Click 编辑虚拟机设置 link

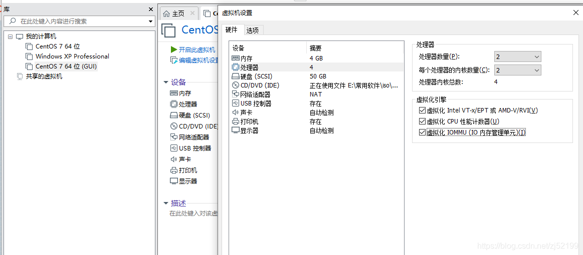click(199, 60)
